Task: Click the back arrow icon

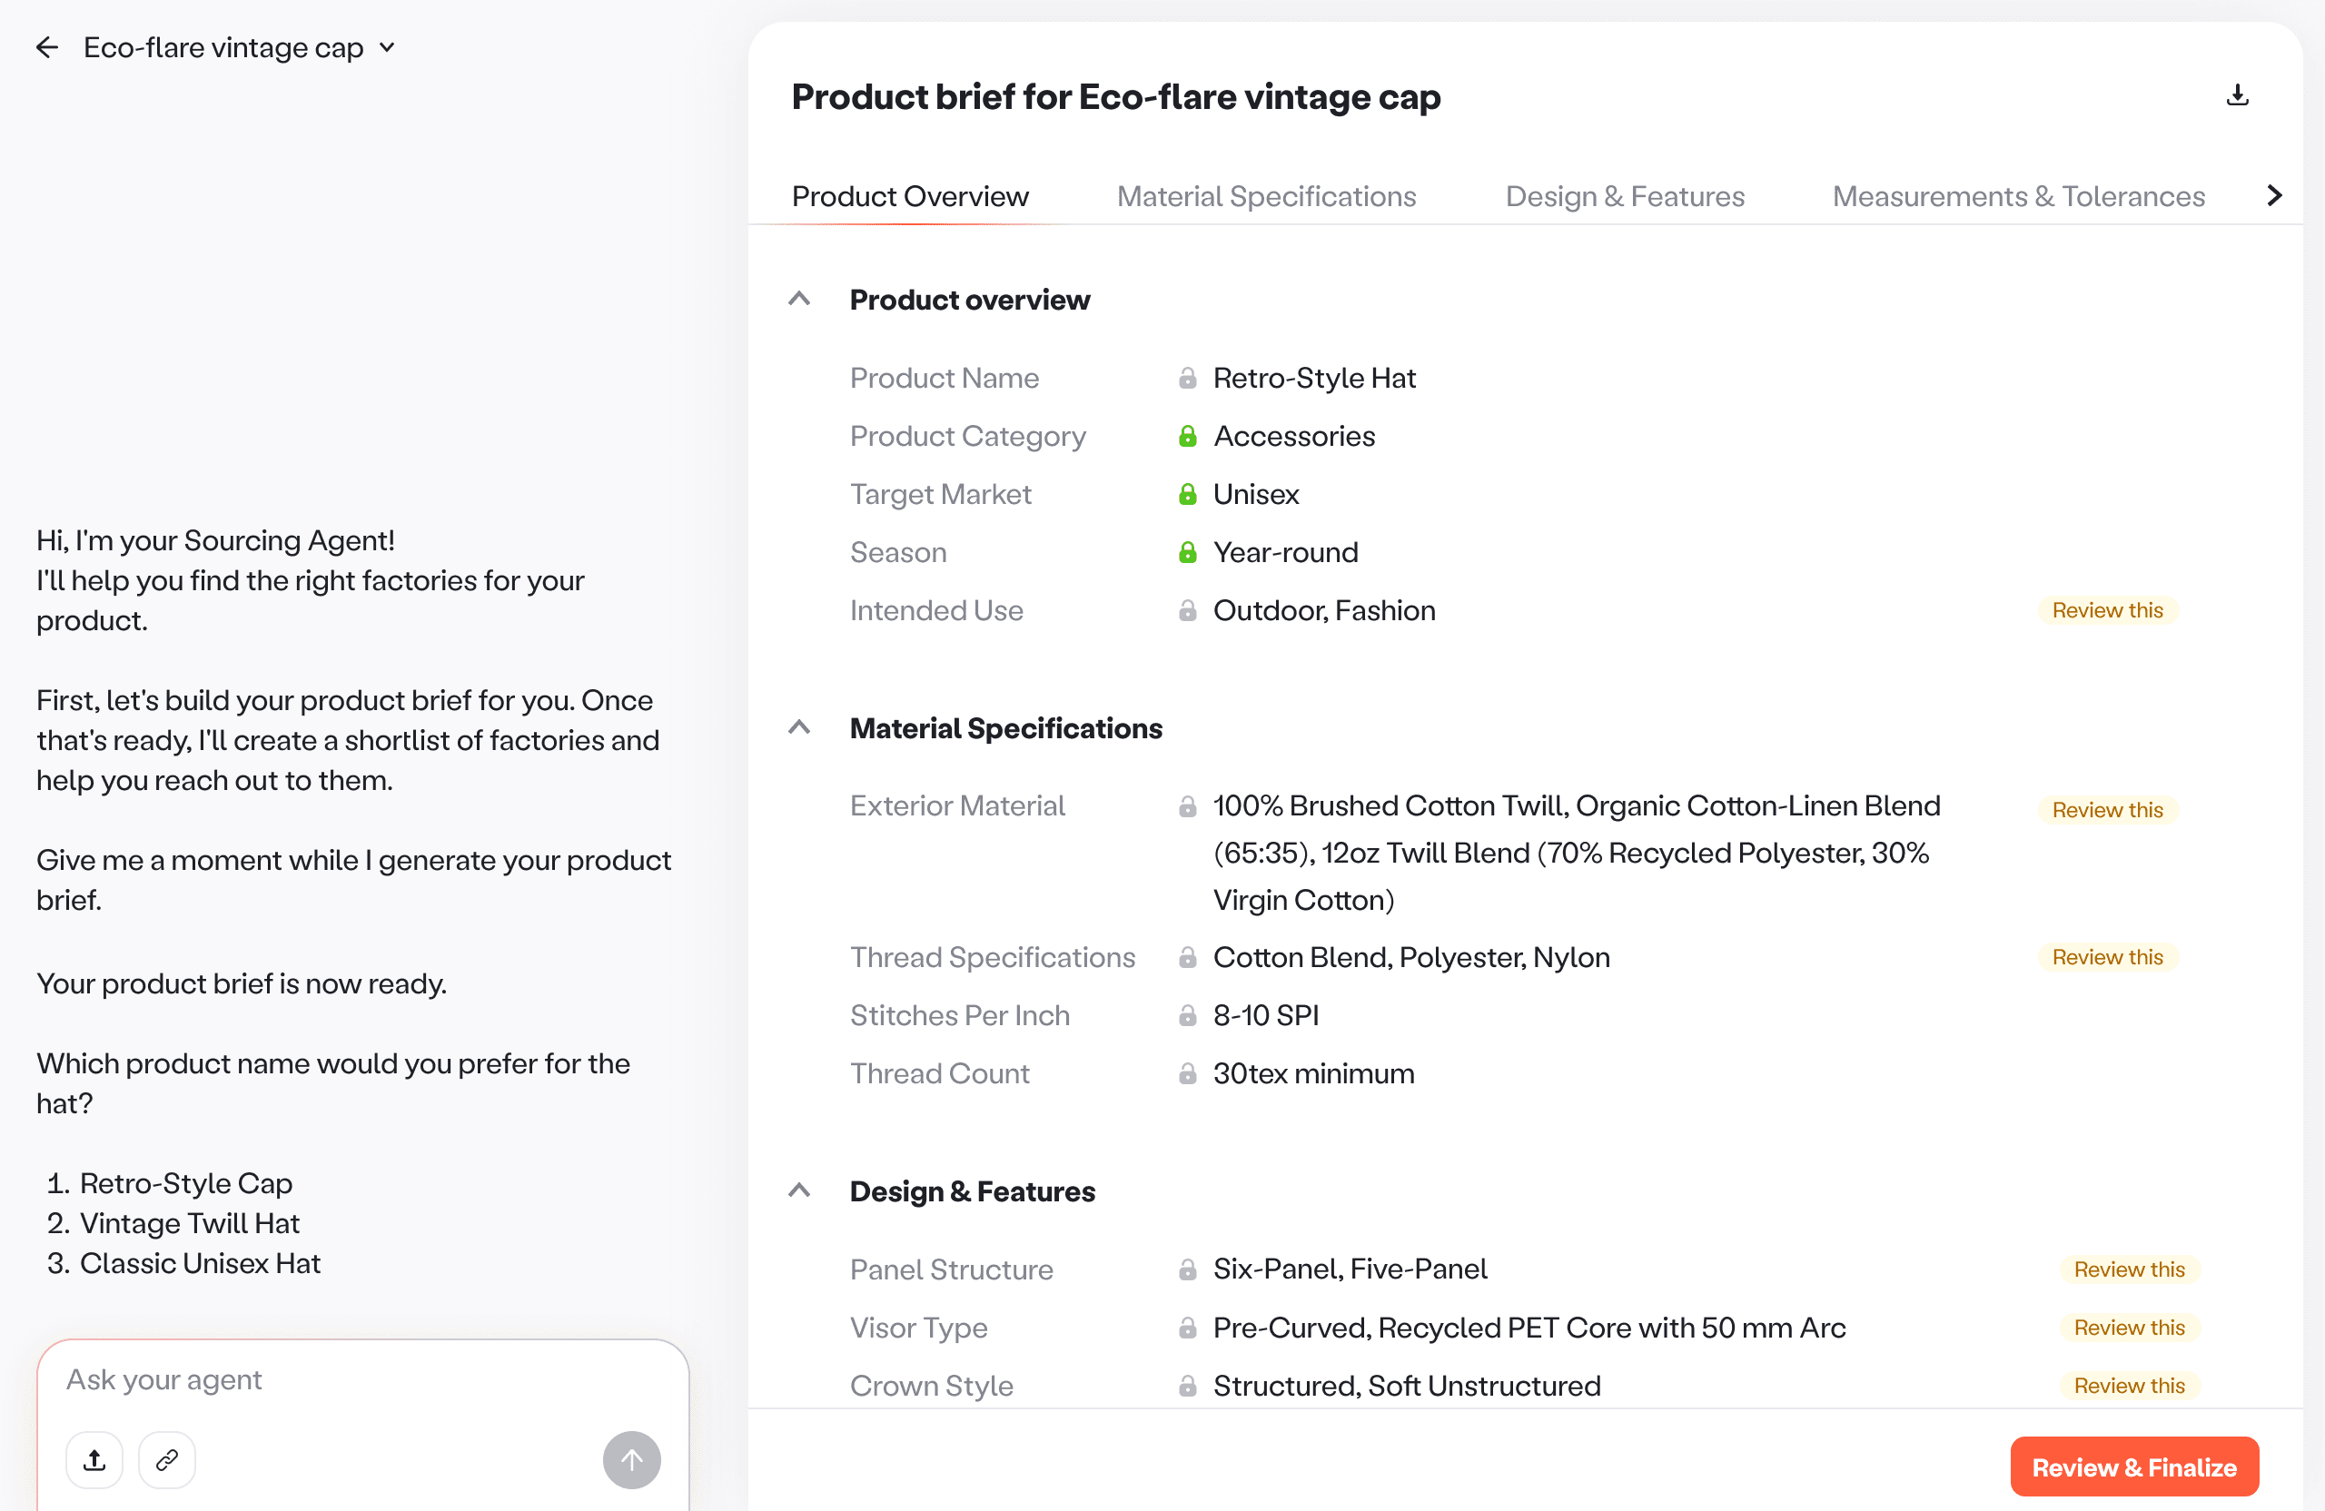Action: tap(47, 48)
